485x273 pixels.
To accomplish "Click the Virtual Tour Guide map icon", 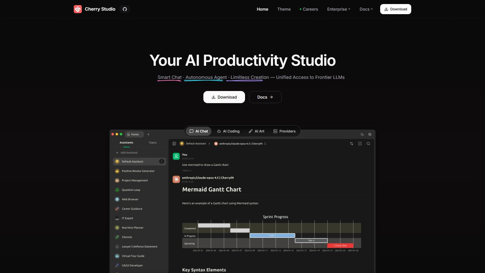I will 117,256.
